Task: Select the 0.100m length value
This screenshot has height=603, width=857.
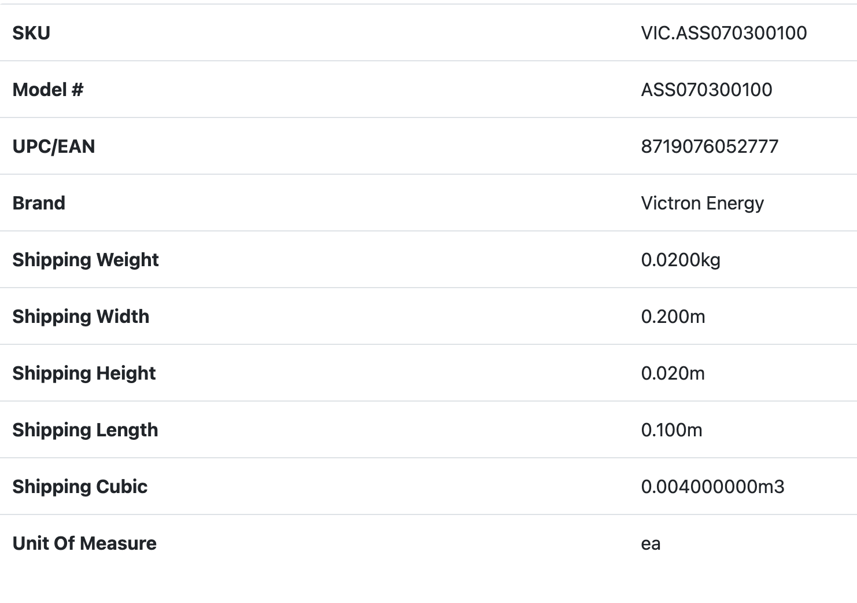Action: point(671,430)
